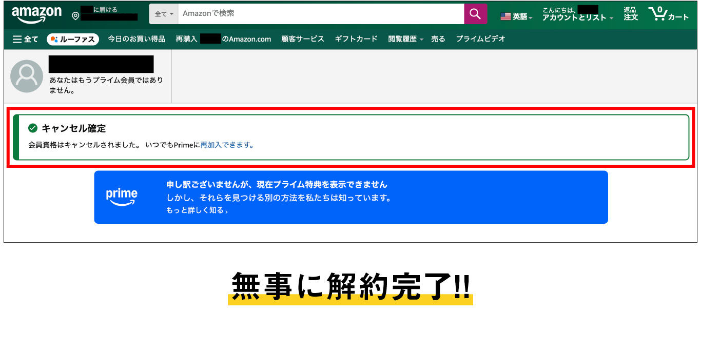The width and height of the screenshot is (701, 350).
Task: Open the hamburger 全て menu
Action: (x=25, y=39)
